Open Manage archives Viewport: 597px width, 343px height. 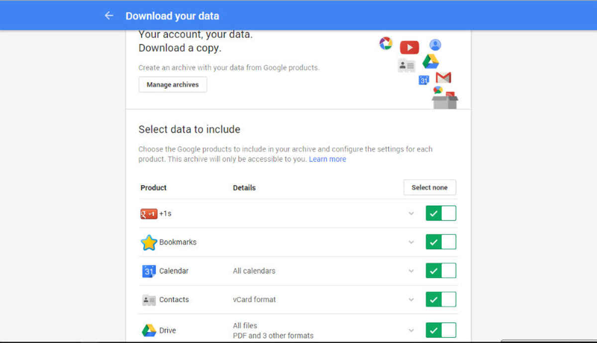173,85
